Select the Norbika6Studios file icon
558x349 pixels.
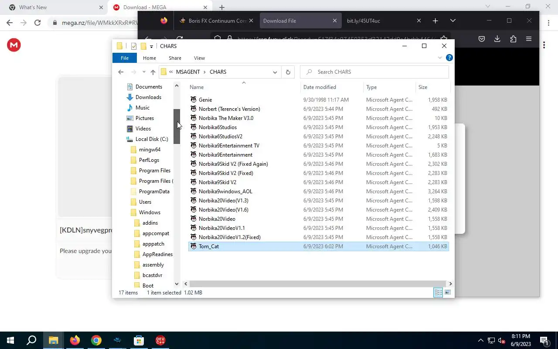point(194,127)
